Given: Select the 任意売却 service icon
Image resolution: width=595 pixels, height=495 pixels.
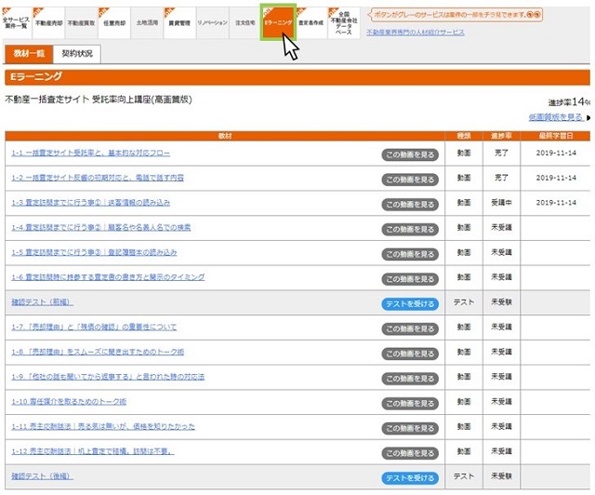Looking at the screenshot, I should [x=112, y=20].
